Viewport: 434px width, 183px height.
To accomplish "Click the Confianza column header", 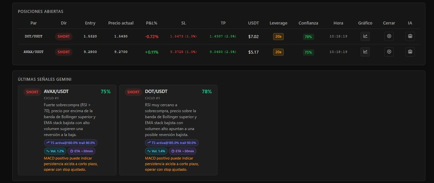I will [x=308, y=23].
